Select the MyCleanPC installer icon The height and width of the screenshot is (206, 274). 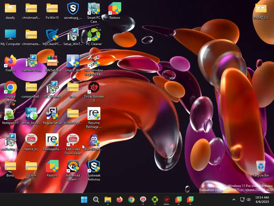tap(52, 35)
